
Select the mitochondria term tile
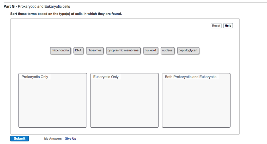60,51
